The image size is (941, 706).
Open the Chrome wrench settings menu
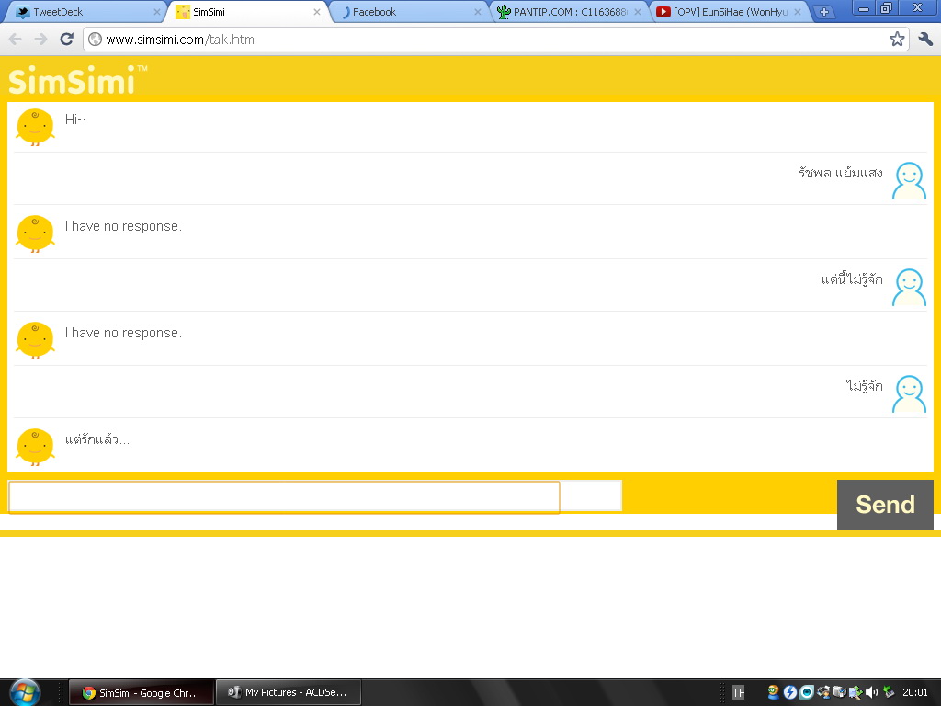click(x=925, y=39)
